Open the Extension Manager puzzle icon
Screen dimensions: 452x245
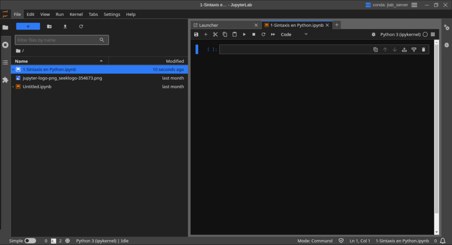[x=5, y=80]
